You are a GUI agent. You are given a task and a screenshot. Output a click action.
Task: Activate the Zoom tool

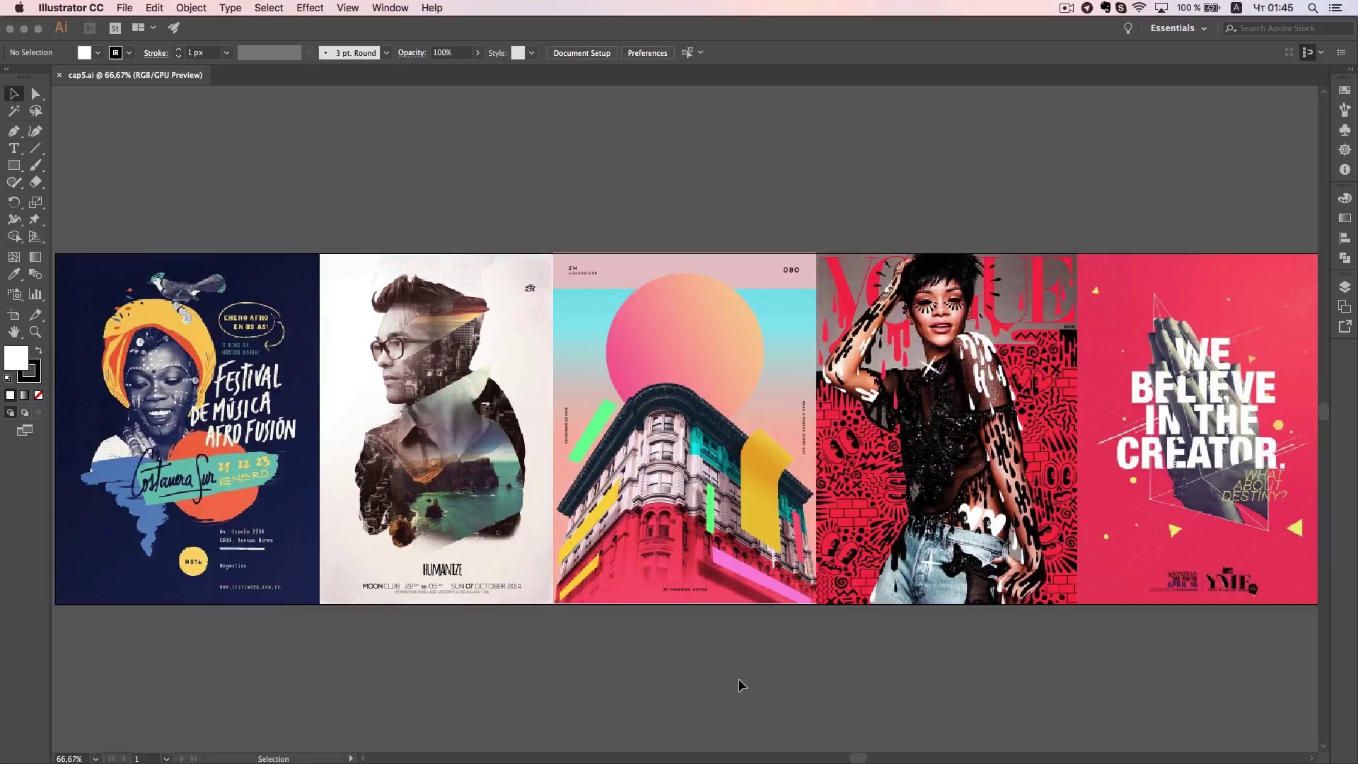[x=35, y=332]
